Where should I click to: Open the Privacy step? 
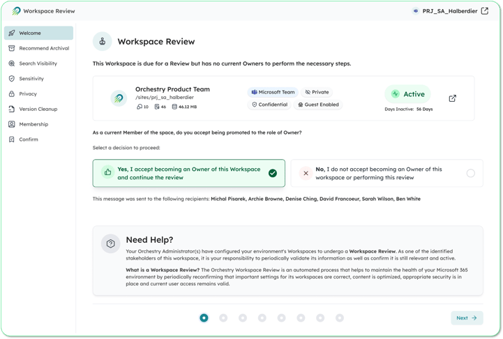pyautogui.click(x=38, y=94)
